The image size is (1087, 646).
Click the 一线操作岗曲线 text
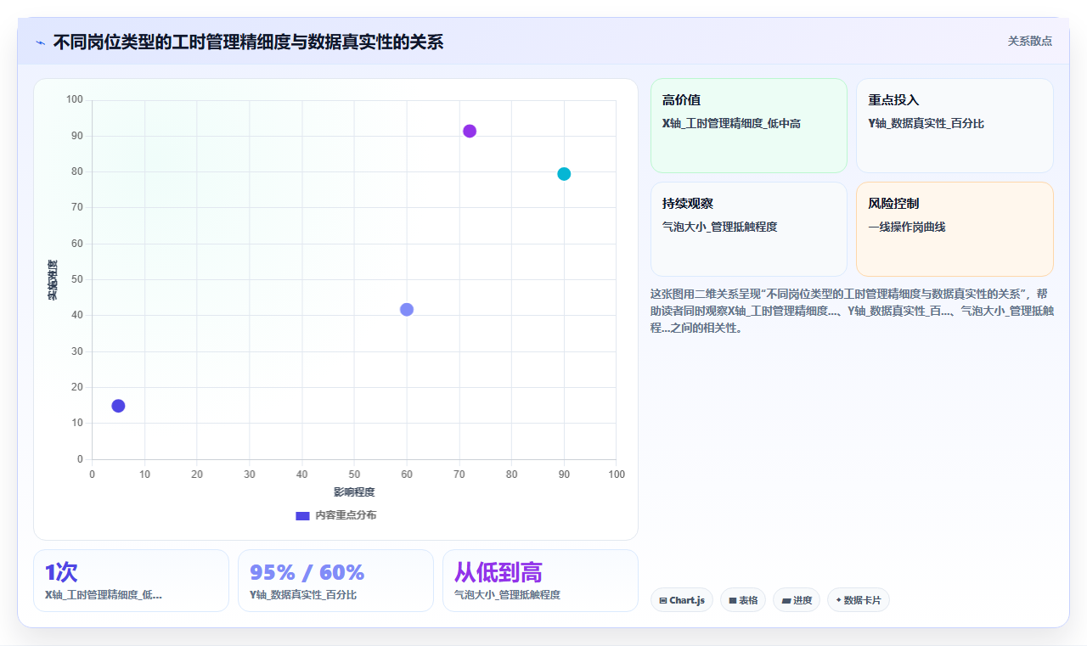(906, 227)
